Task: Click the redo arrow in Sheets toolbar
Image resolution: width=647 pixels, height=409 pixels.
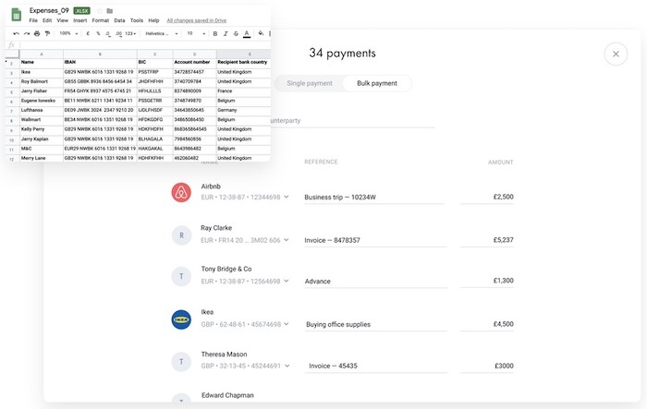Action: [27, 34]
